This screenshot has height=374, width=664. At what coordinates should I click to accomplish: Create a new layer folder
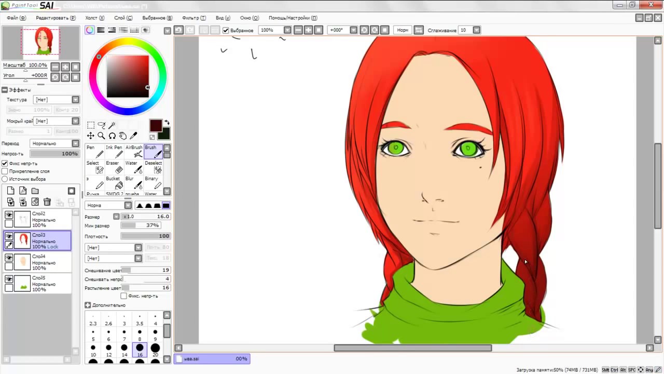pyautogui.click(x=35, y=191)
